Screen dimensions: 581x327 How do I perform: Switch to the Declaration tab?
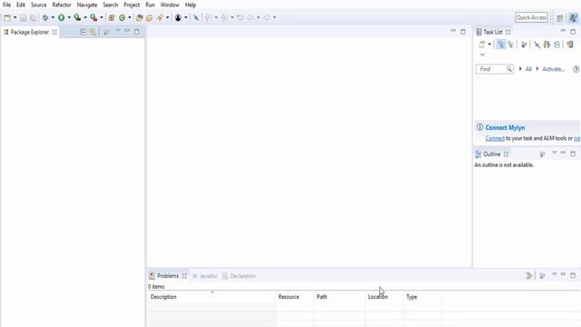pyautogui.click(x=239, y=276)
